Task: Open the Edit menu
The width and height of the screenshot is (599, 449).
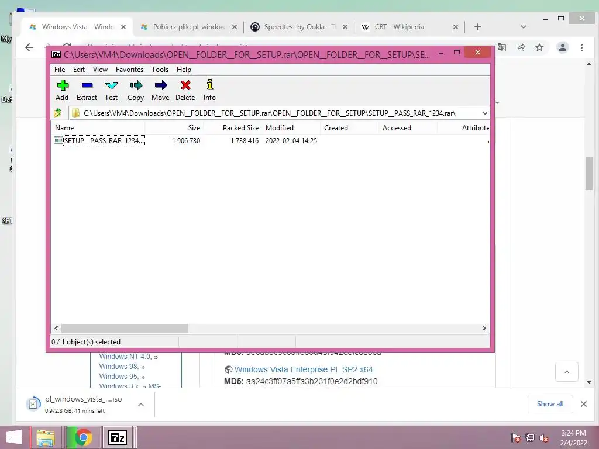Action: (x=79, y=70)
